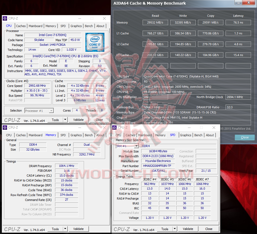Open Mainboard tab in Memory window
Screen dimensions: 257x234
pyautogui.click(x=36, y=135)
